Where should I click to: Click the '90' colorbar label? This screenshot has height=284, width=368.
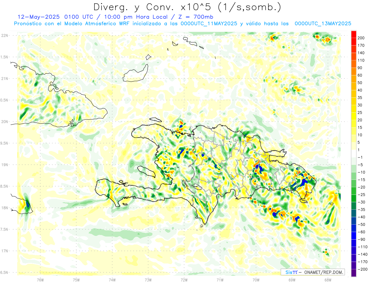[361, 68]
